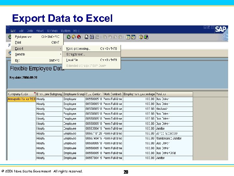Open the Settings menu

pos(52,31)
